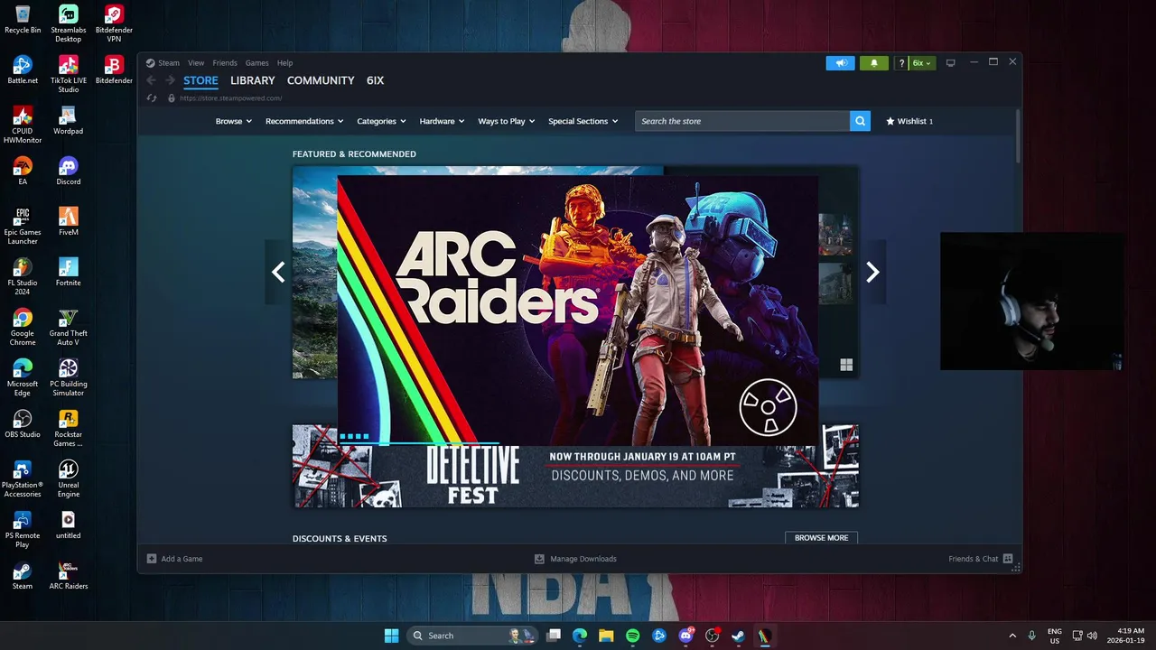Click the Add a Game plus icon
This screenshot has width=1156, height=650.
[152, 559]
